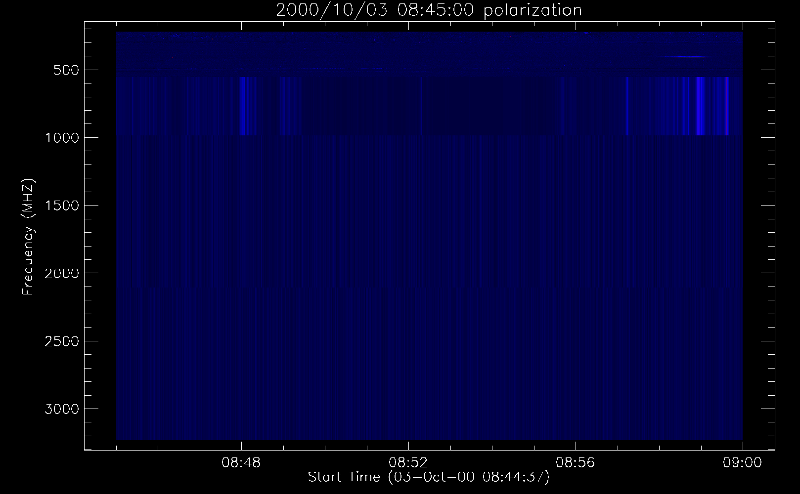This screenshot has width=800, height=494.
Task: Click the 2500 frequency tick label
Action: pos(62,341)
